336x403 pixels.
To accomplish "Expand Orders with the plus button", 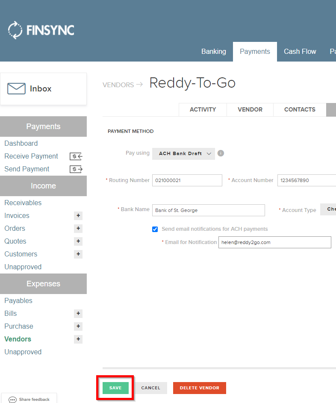I will (x=78, y=229).
